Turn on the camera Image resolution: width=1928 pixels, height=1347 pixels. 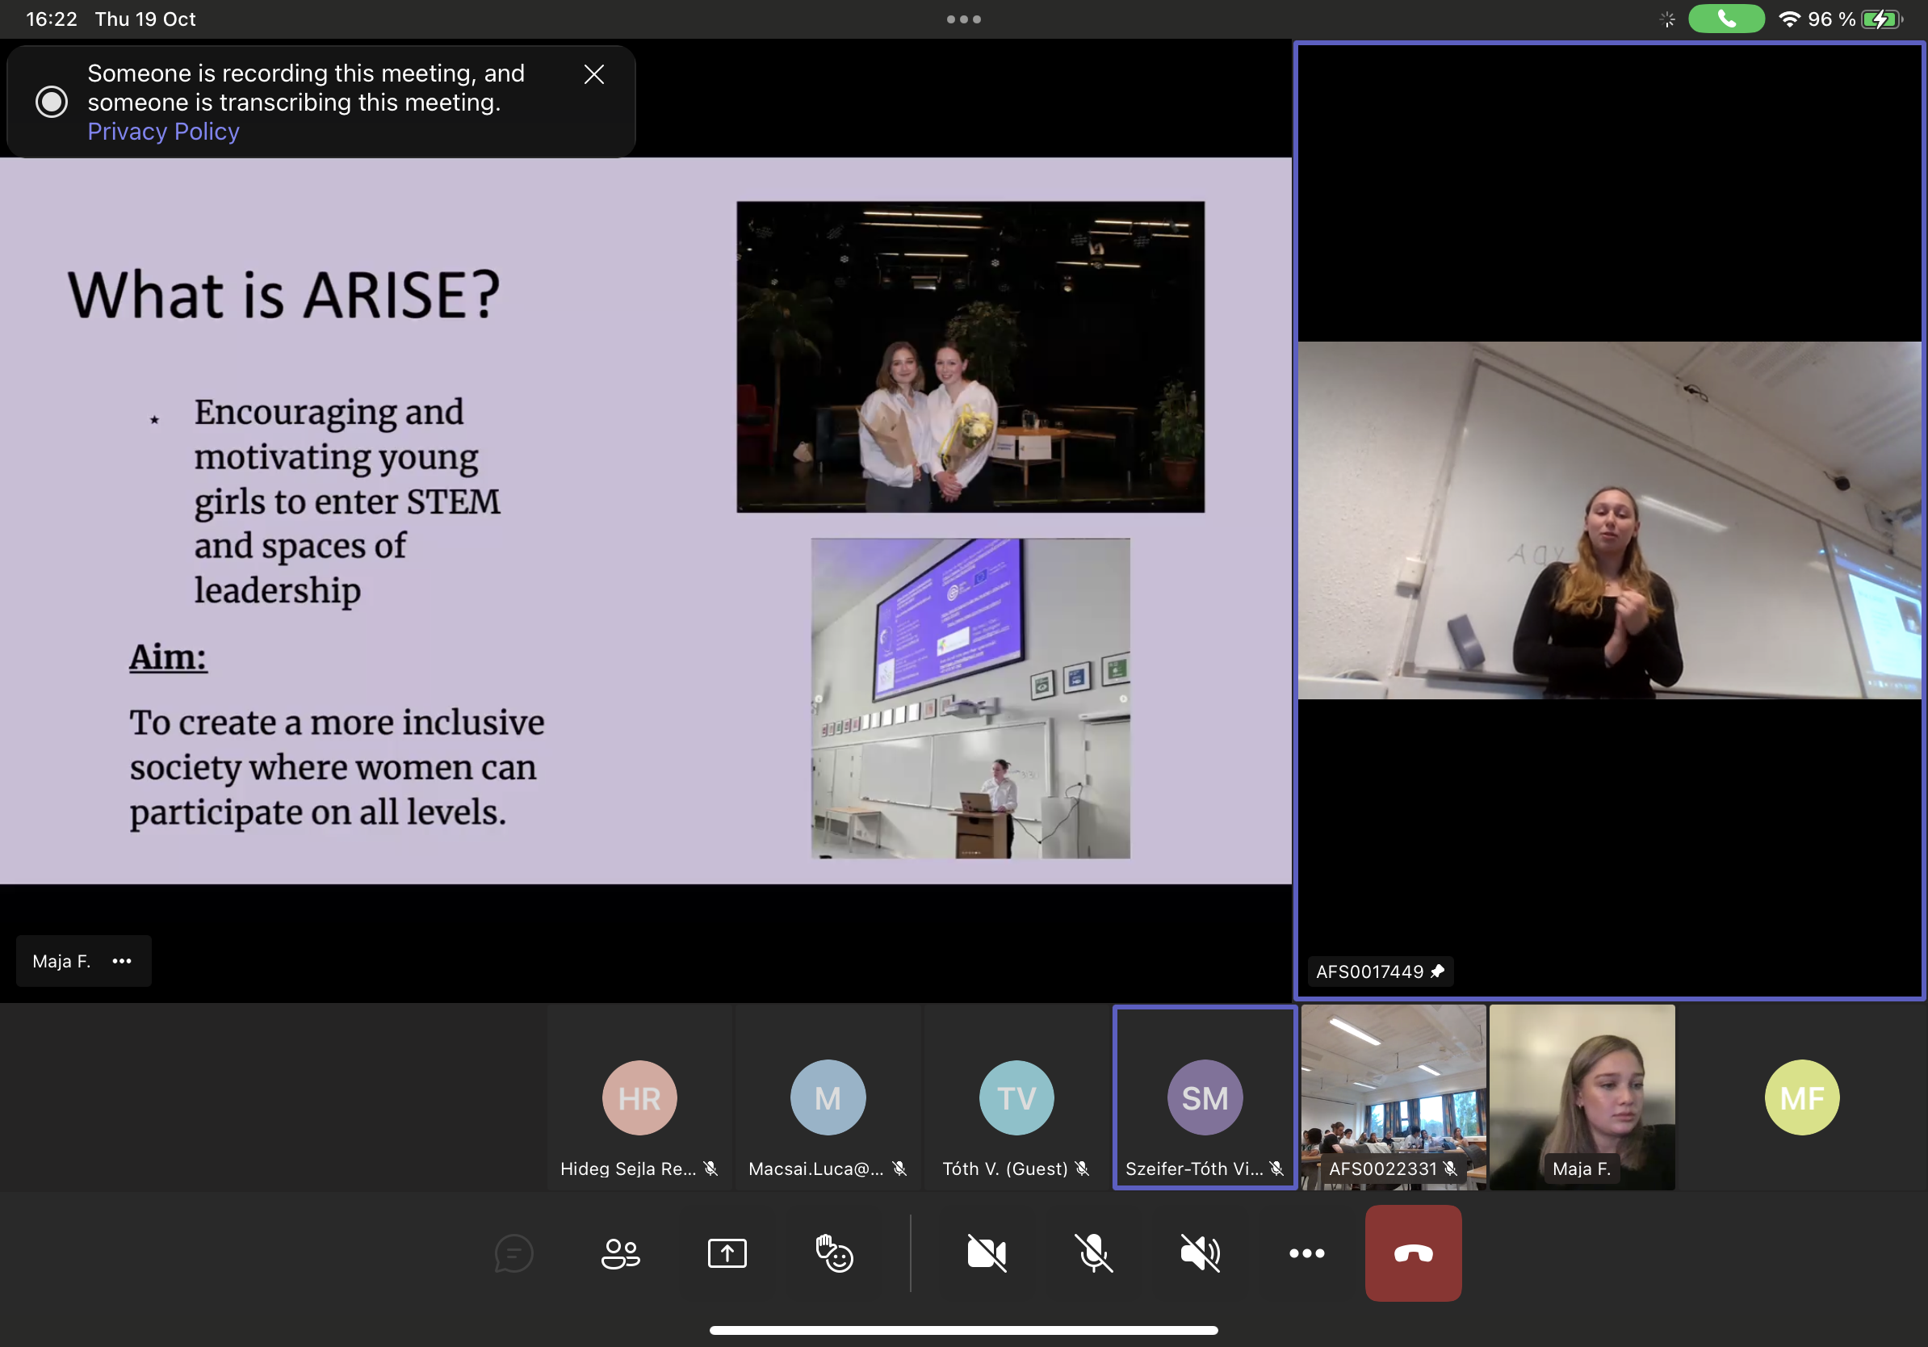(986, 1253)
